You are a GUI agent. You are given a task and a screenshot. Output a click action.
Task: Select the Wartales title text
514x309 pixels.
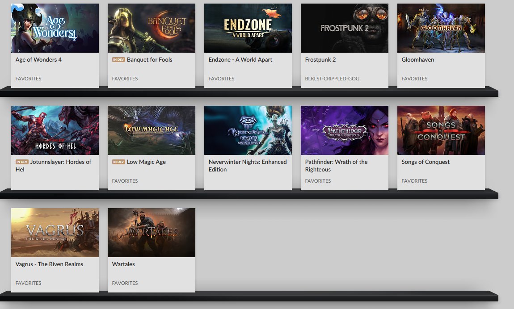123,264
